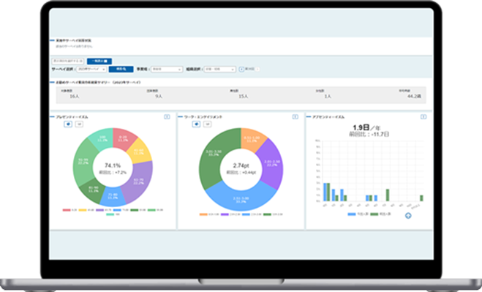Toggle the yellow legend entry under Presenteeism chart
This screenshot has width=482, height=292.
tap(86, 210)
